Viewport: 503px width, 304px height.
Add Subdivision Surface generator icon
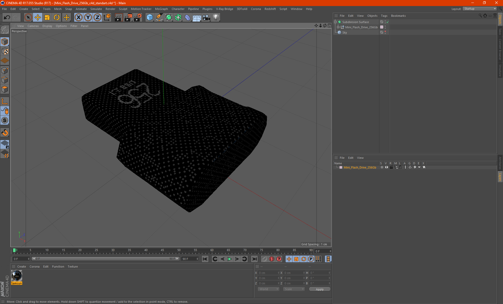click(x=169, y=18)
